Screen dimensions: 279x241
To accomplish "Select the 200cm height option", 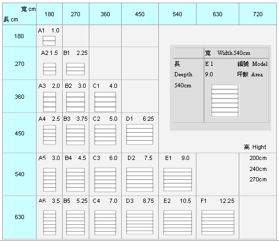I will pyautogui.click(x=258, y=158).
